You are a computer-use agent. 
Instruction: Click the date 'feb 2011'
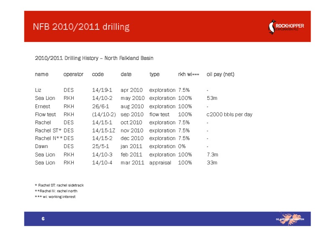pyautogui.click(x=131, y=155)
